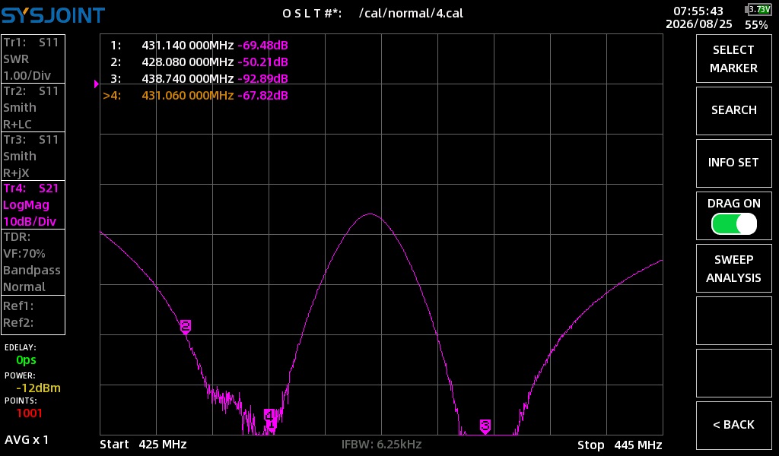Image resolution: width=779 pixels, height=456 pixels.
Task: Tap the O S L T calibration status
Action: (x=312, y=14)
